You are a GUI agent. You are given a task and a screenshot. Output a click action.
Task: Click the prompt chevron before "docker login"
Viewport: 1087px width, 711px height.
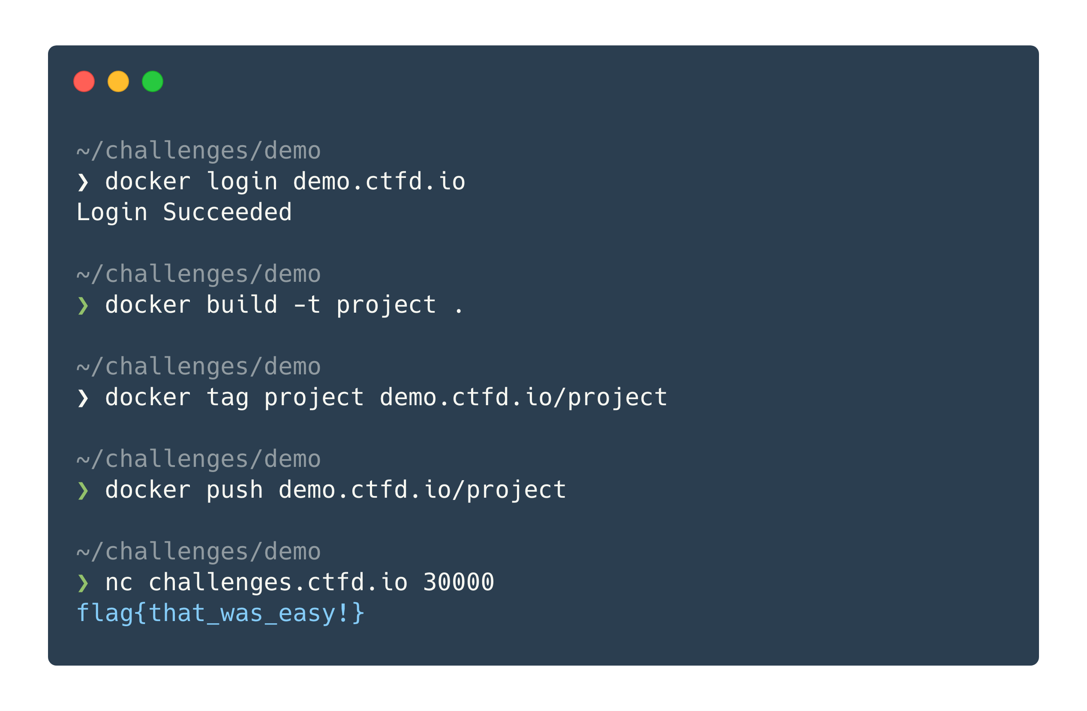pyautogui.click(x=83, y=182)
